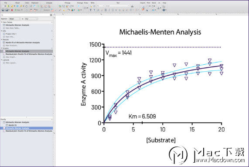The height and width of the screenshot is (167, 249).
Task: Collapse the Results section in navigator
Action: pyautogui.click(x=2, y=39)
